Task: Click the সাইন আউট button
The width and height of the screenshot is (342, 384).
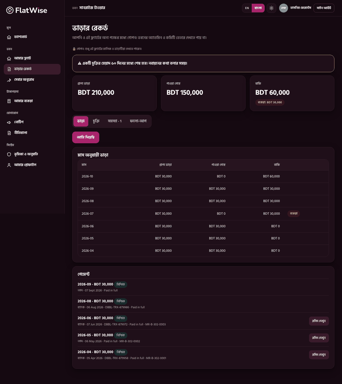Action: tap(324, 8)
